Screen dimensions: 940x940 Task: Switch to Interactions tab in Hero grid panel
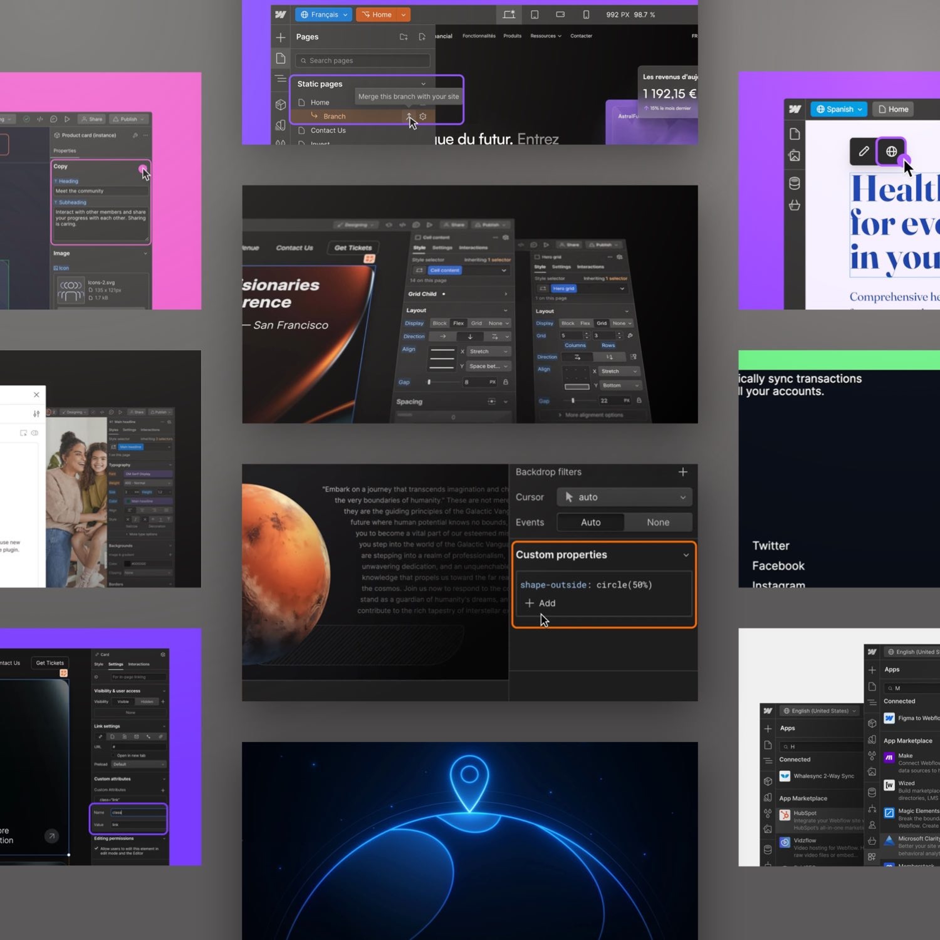point(590,267)
